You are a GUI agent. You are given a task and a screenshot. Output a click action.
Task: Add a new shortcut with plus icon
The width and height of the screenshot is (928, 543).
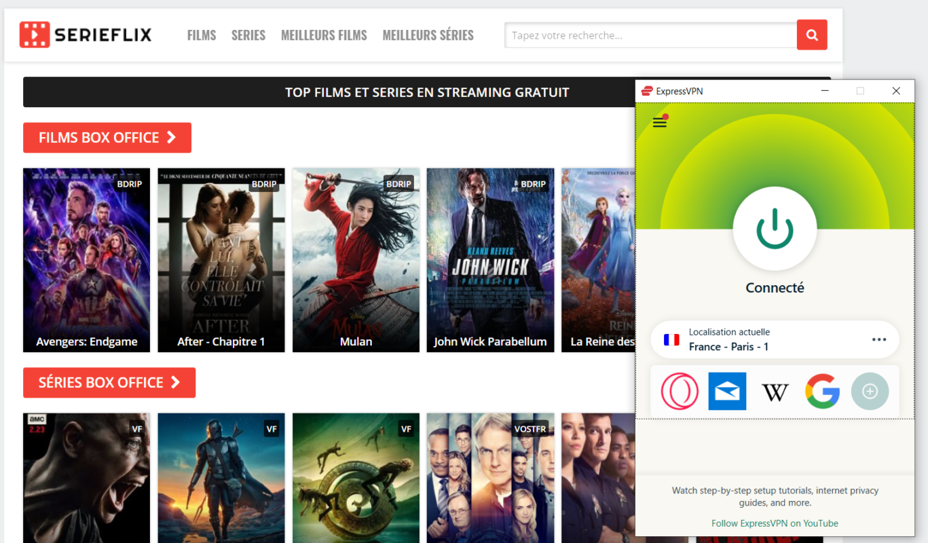click(x=870, y=392)
